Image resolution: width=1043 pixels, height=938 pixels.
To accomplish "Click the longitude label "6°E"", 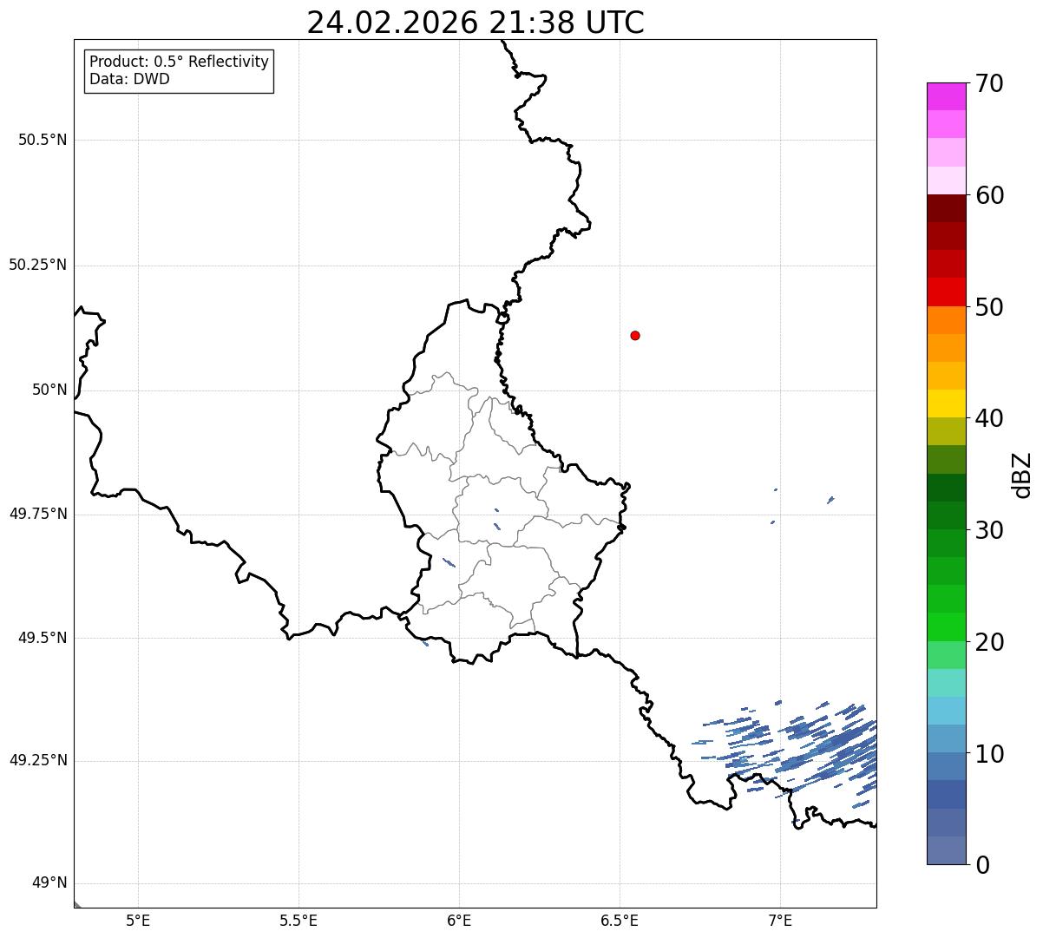I will tap(459, 920).
